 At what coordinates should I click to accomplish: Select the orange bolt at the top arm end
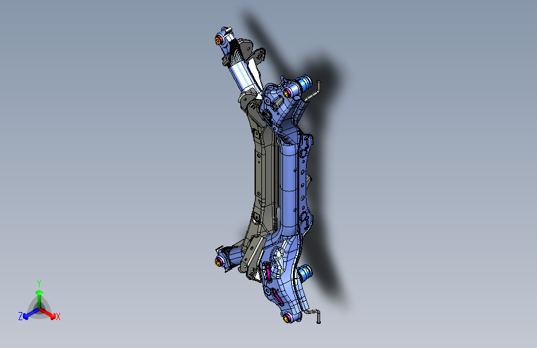218,40
